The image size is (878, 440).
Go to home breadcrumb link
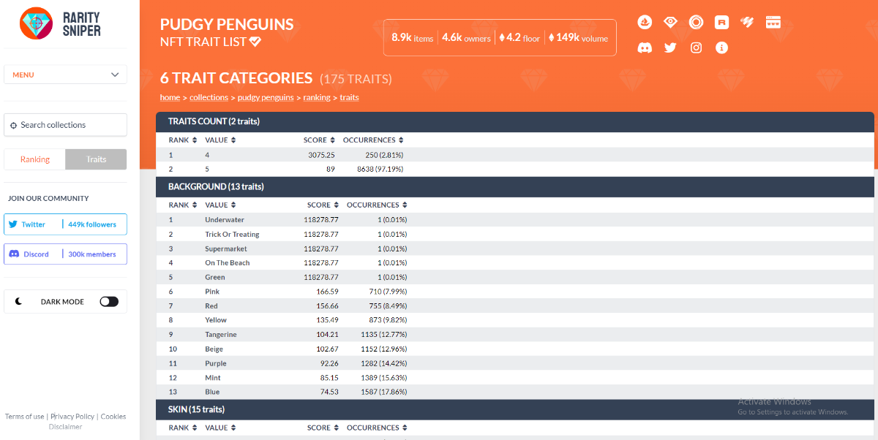click(170, 97)
